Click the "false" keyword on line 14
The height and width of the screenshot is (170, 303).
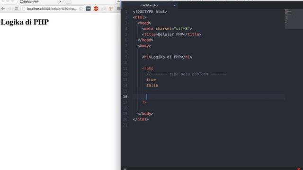click(x=152, y=85)
